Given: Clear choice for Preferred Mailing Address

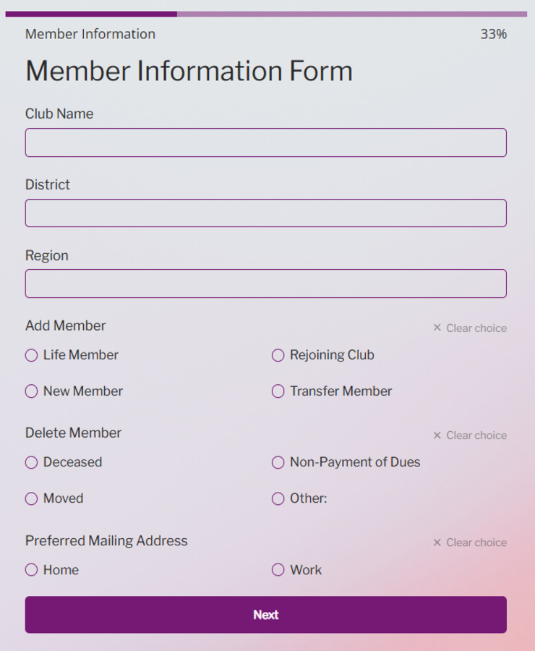Looking at the screenshot, I should click(470, 542).
